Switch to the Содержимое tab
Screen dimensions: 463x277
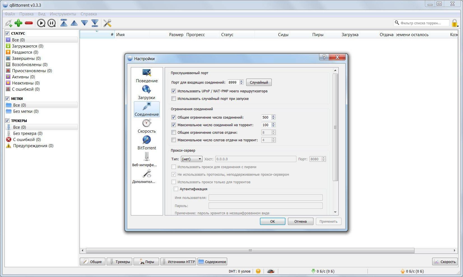point(212,262)
